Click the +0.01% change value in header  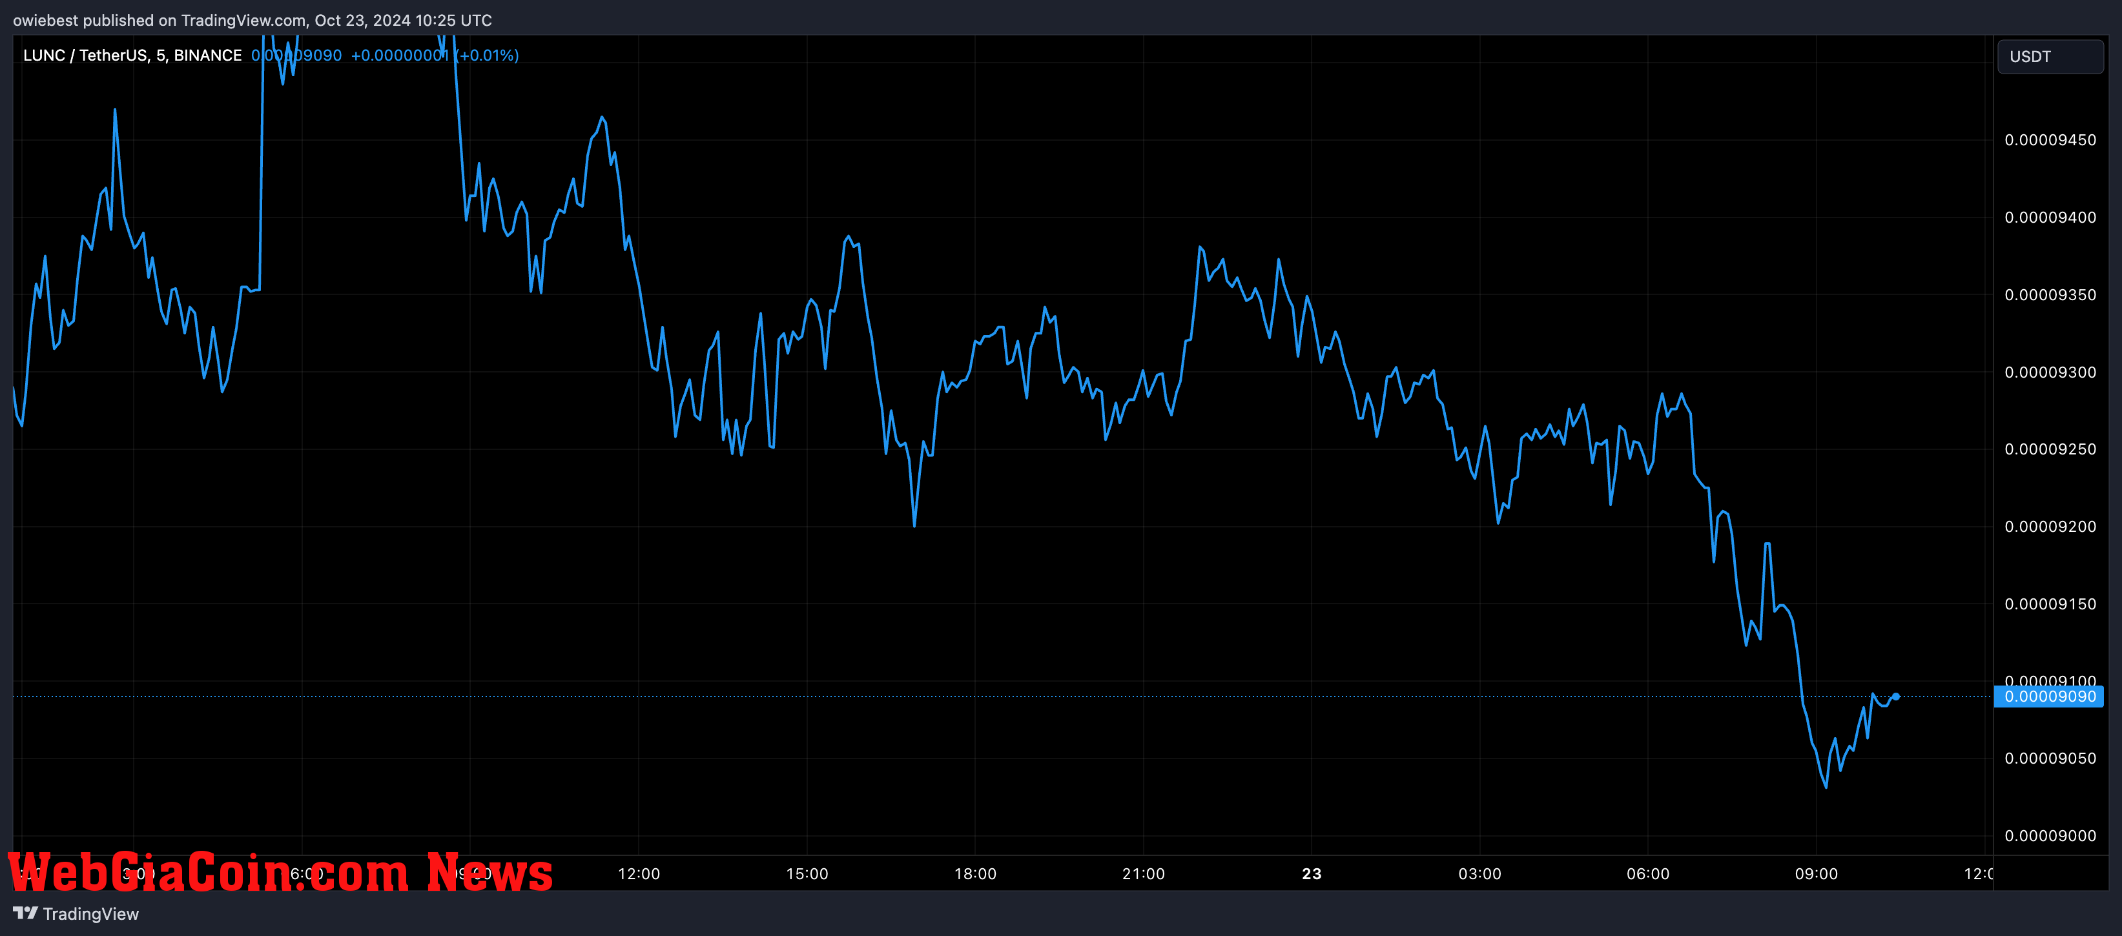coord(487,55)
